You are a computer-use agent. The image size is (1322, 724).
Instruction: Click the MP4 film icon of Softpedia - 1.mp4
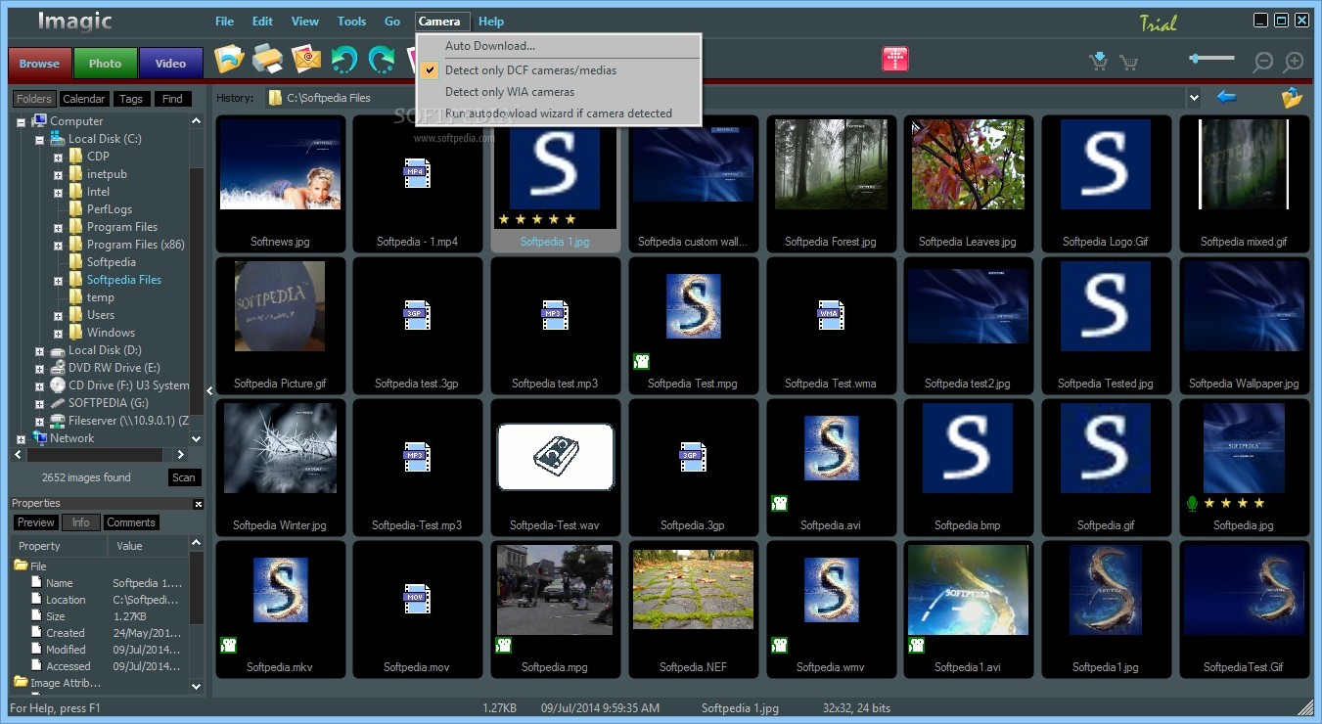point(417,173)
